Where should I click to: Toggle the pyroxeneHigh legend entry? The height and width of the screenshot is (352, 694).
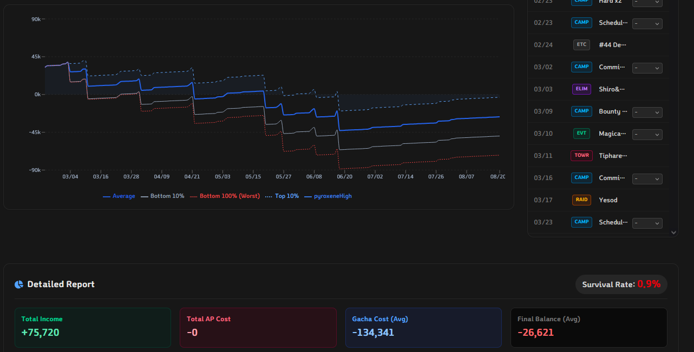(x=328, y=196)
